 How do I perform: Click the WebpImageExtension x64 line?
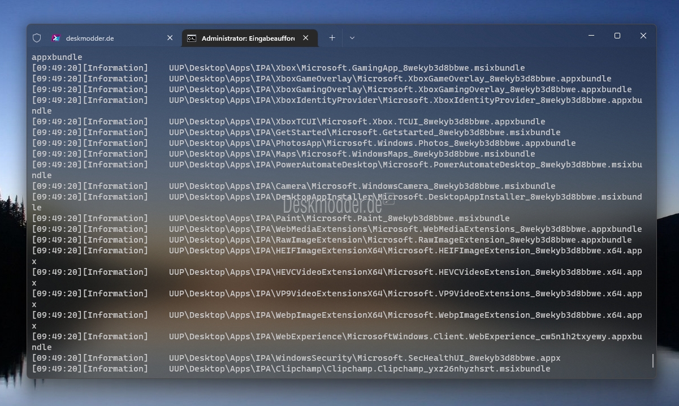tap(337, 320)
